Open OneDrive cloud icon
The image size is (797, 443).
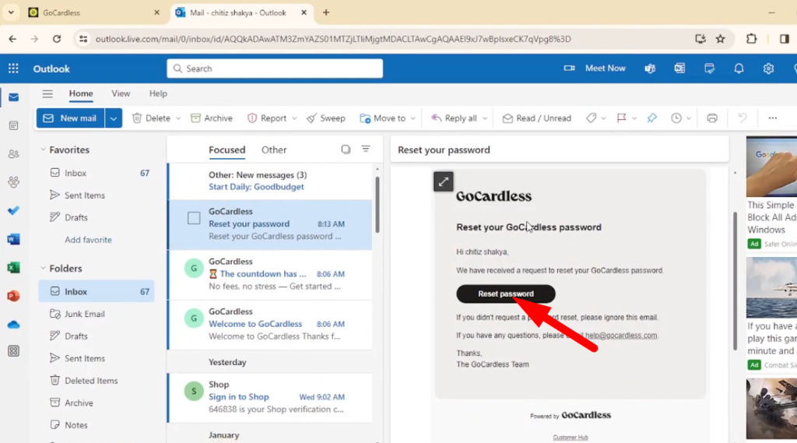coord(14,325)
